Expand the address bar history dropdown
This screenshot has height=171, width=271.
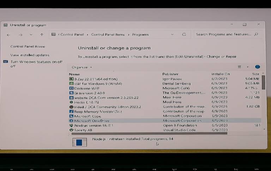coord(172,35)
